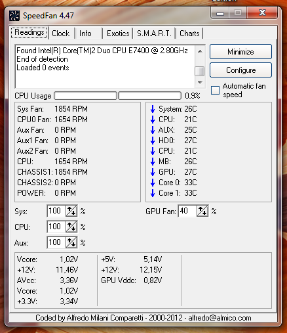287x333 pixels.
Task: Close the SpeedFan window
Action: (x=262, y=12)
